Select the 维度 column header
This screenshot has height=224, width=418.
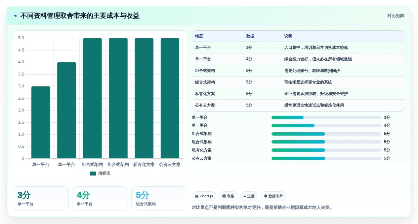pyautogui.click(x=199, y=36)
